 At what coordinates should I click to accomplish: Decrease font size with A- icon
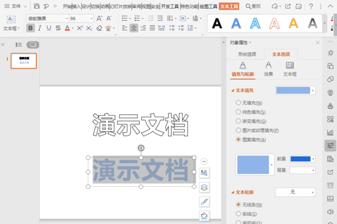[109, 19]
